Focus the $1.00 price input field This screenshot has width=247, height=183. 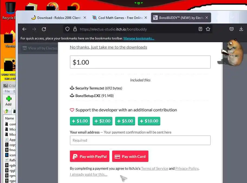[x=140, y=62]
